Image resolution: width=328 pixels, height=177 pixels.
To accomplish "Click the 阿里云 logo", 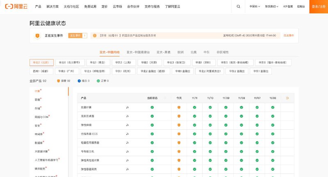I will [17, 7].
